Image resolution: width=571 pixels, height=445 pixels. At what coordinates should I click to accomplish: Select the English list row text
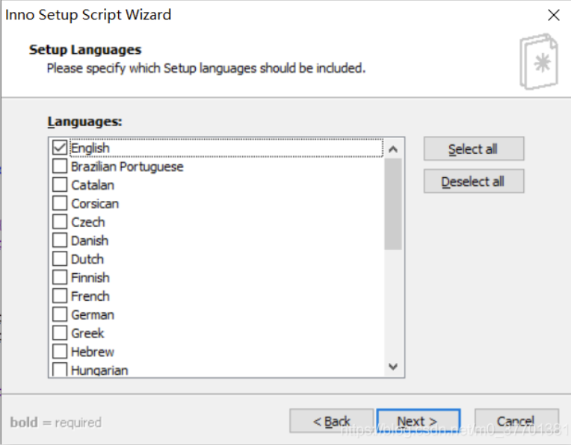click(90, 148)
